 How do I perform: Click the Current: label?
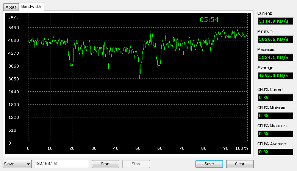pyautogui.click(x=264, y=14)
